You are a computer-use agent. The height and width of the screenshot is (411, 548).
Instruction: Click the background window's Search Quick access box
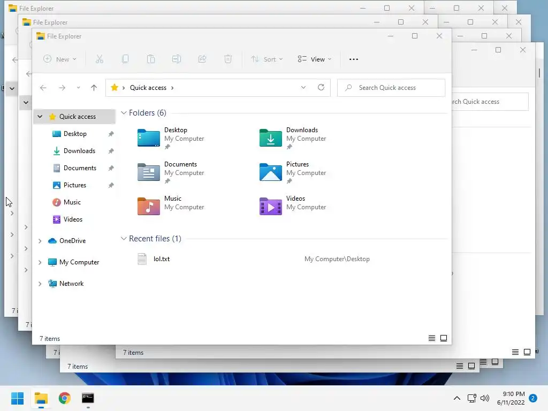tap(490, 102)
